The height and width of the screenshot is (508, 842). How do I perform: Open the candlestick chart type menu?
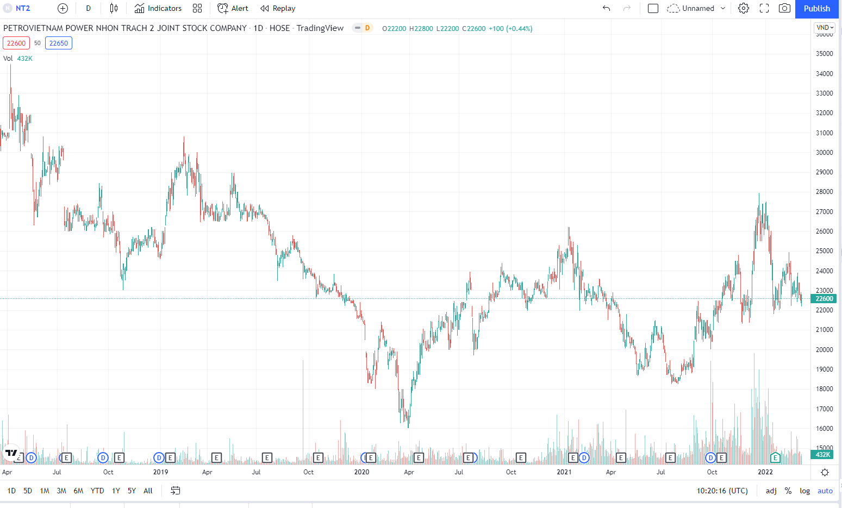click(x=114, y=8)
